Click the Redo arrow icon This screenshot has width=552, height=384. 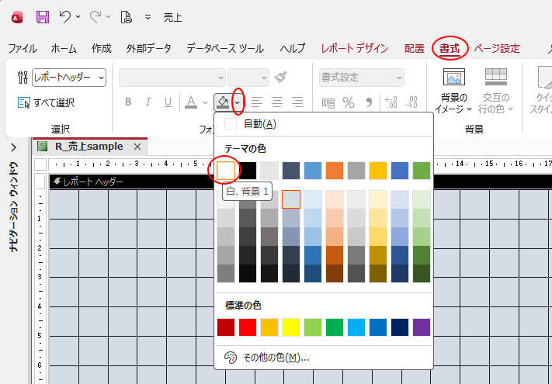[95, 16]
